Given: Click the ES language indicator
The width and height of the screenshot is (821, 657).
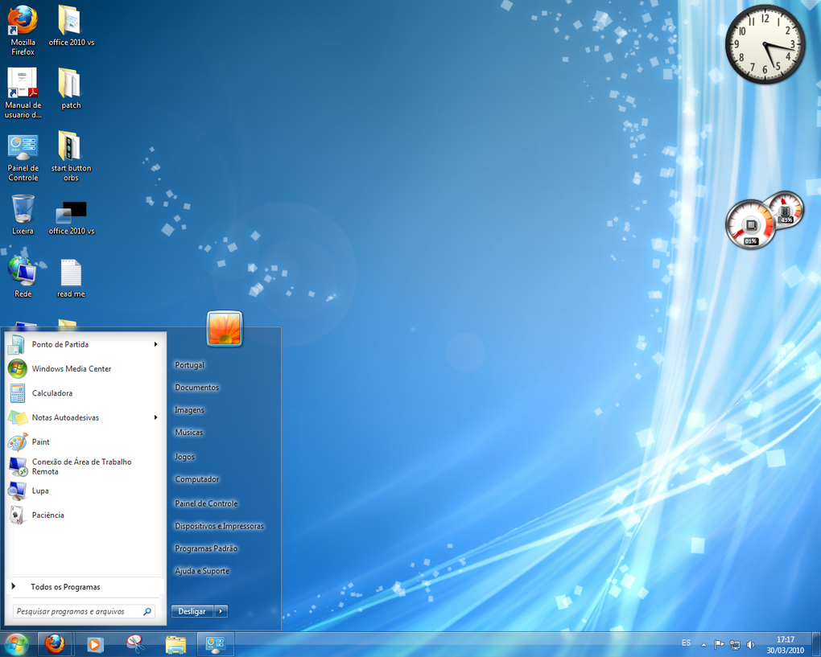Looking at the screenshot, I should pos(686,643).
